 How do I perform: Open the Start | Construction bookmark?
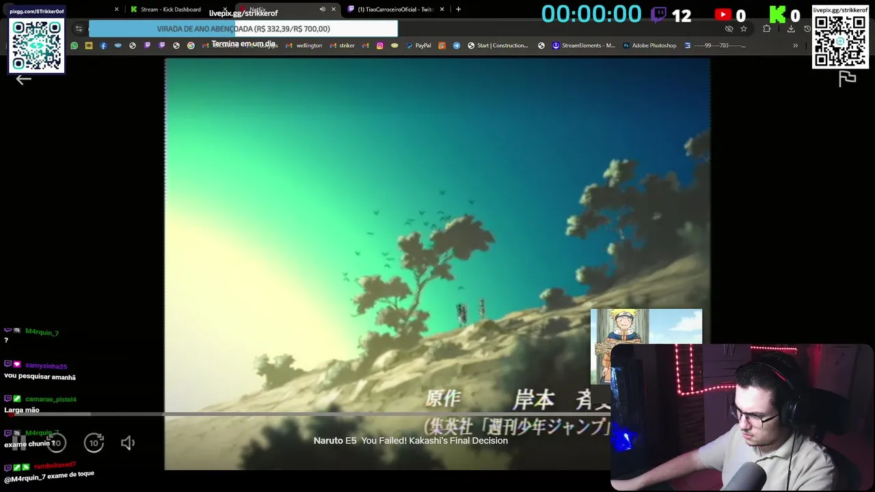498,46
